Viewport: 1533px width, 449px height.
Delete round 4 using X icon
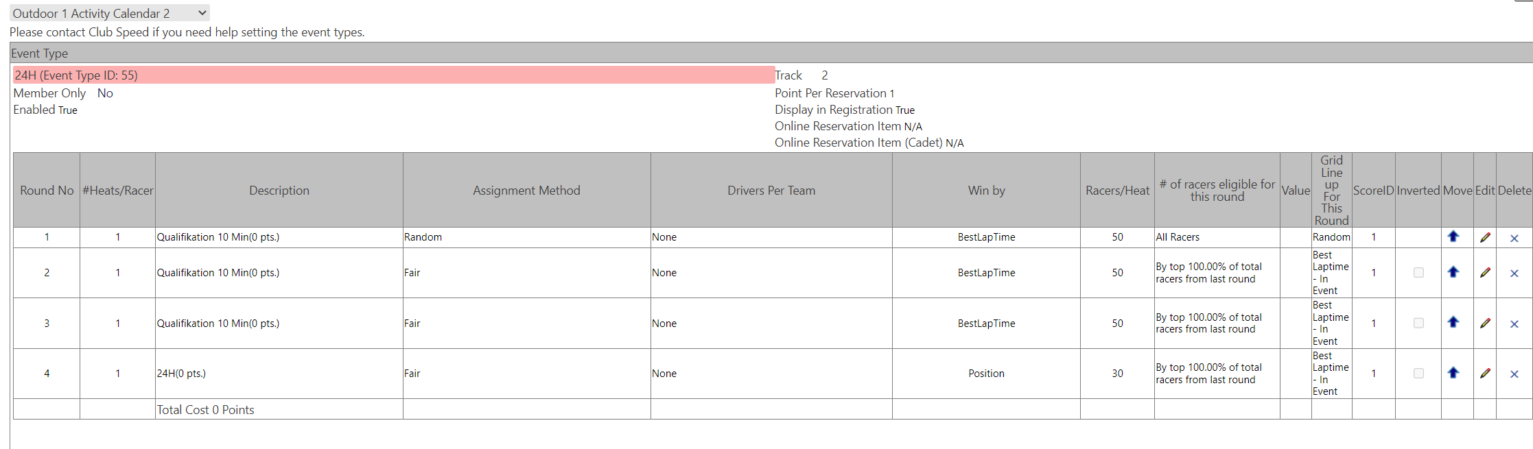pyautogui.click(x=1514, y=374)
